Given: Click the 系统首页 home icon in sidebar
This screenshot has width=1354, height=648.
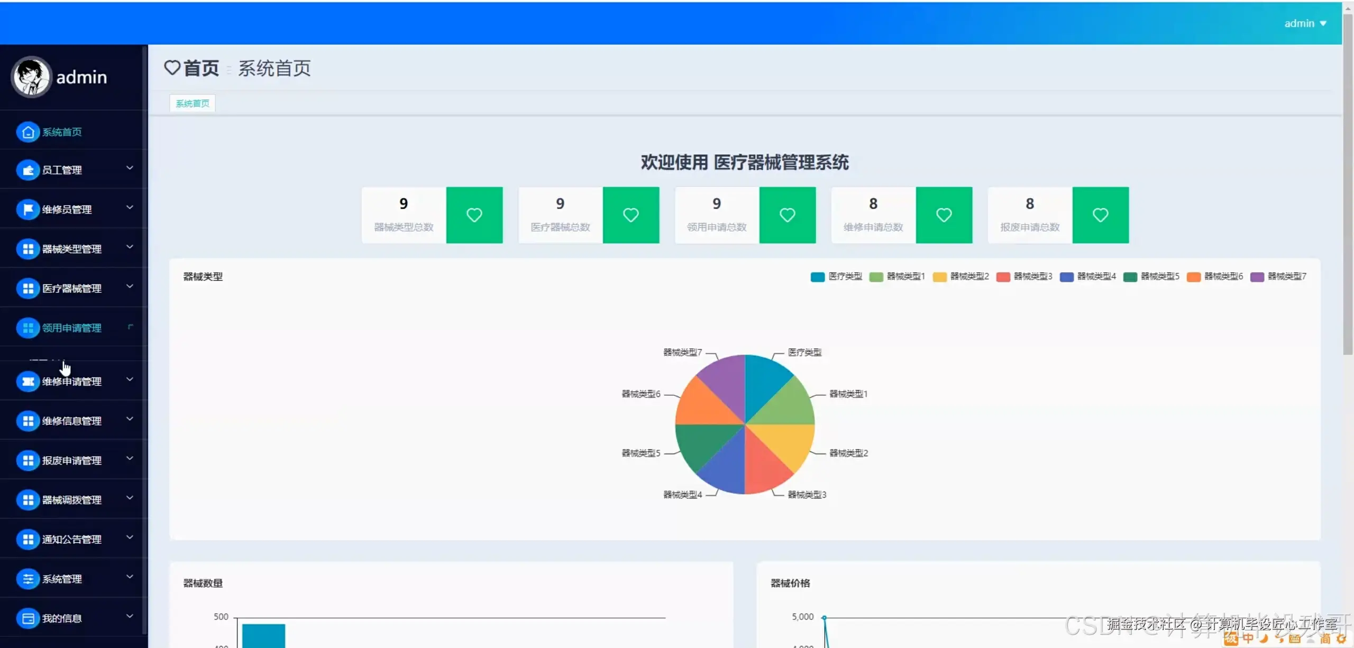Looking at the screenshot, I should (x=28, y=132).
